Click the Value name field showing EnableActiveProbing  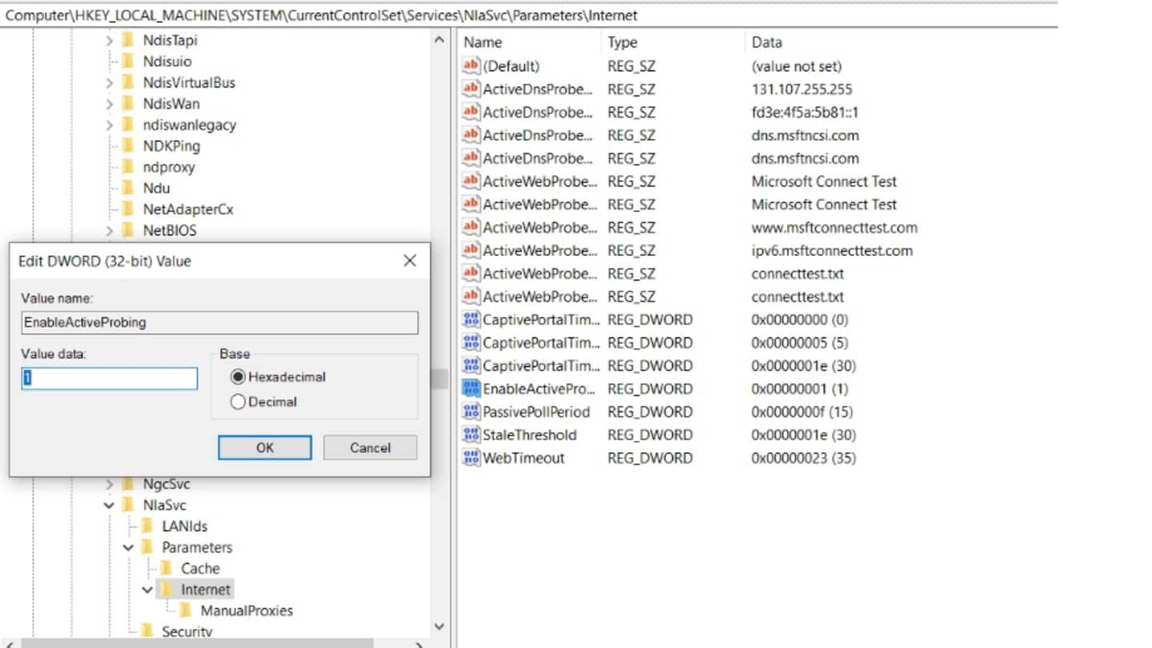click(x=220, y=322)
